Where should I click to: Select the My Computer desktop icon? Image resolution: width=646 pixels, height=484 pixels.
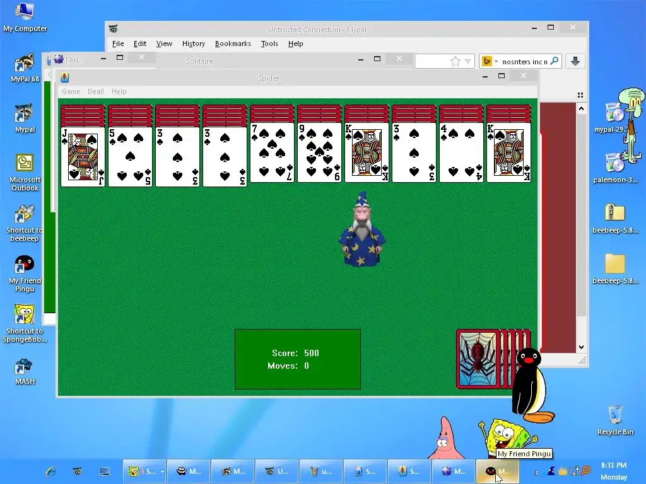coord(25,17)
